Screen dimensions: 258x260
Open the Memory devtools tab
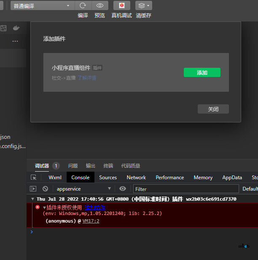point(203,178)
